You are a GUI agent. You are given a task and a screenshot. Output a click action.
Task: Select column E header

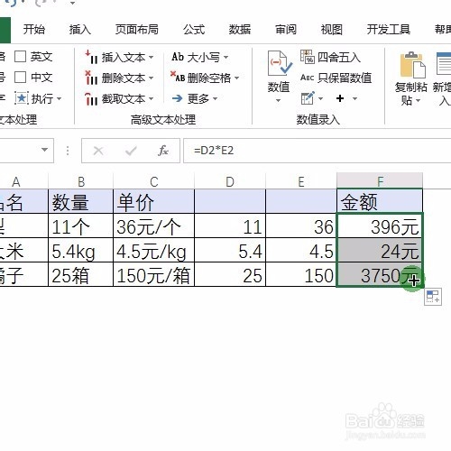(x=301, y=181)
